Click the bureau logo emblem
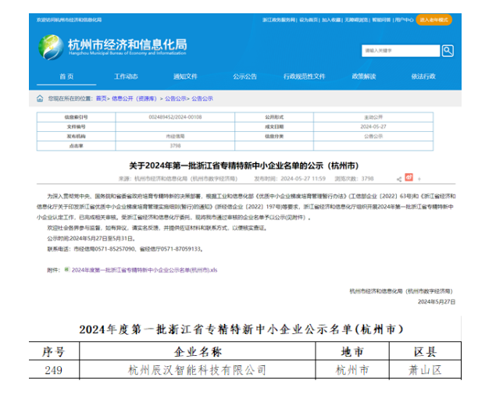 (x=52, y=46)
